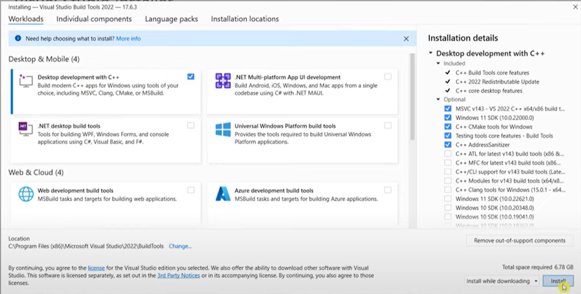Check Windows 10 SDK (10.0.19041.0)
Viewport: 581px width, 294px height.
(x=448, y=217)
